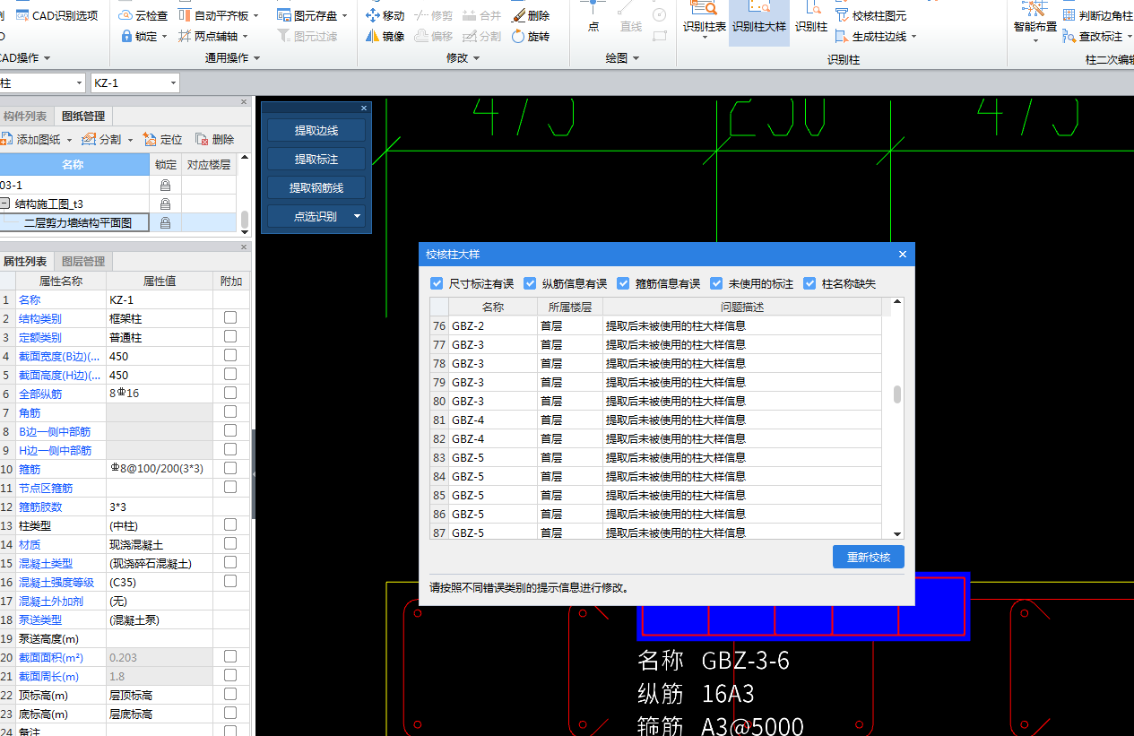Add a drawing with 添加图纸

30,139
